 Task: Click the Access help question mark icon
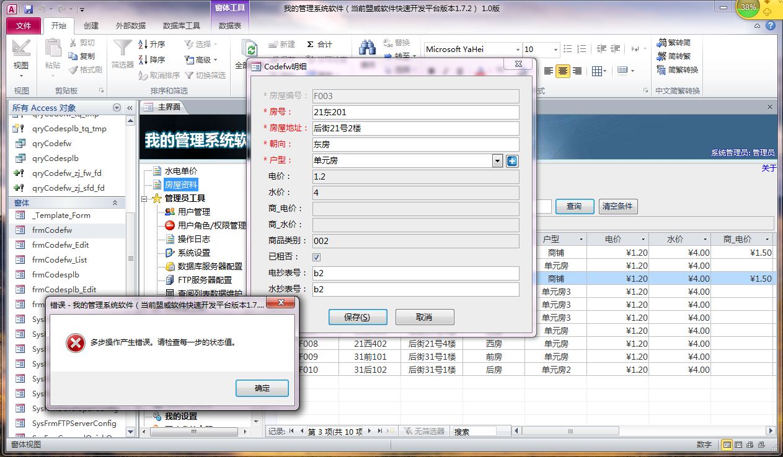pyautogui.click(x=771, y=26)
